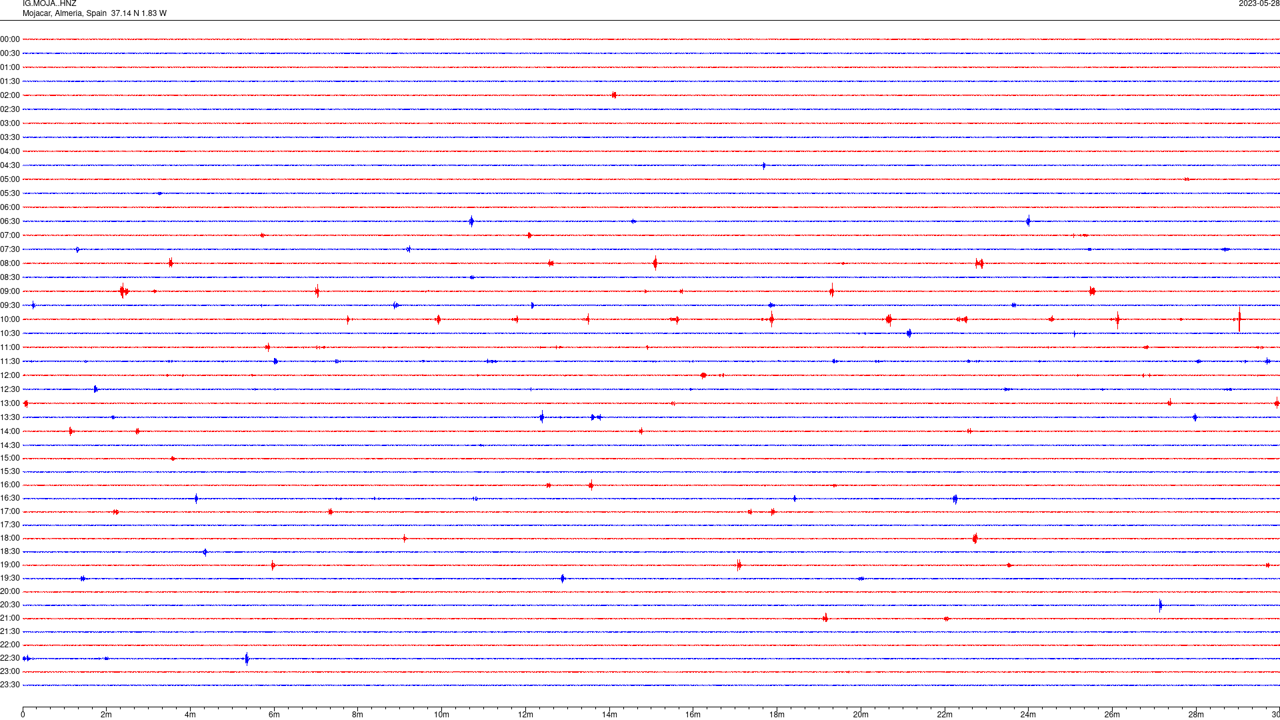The width and height of the screenshot is (1280, 720).
Task: Click the 14:00 time label
Action: (10, 431)
